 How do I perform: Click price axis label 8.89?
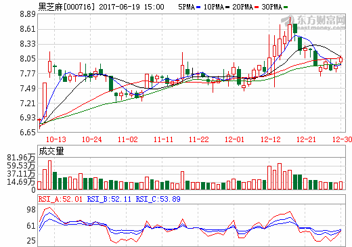28,14
